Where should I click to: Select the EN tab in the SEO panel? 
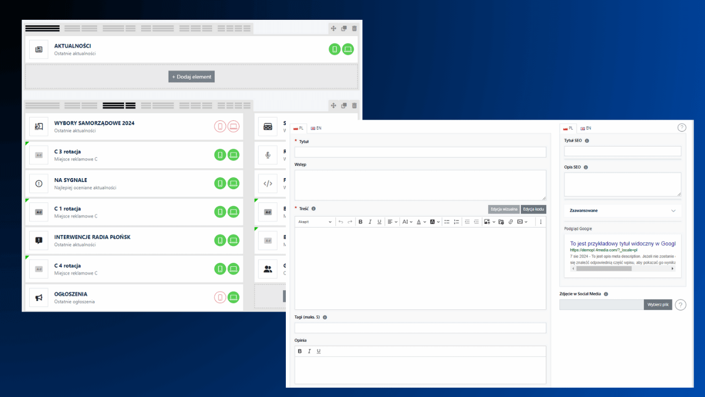585,128
